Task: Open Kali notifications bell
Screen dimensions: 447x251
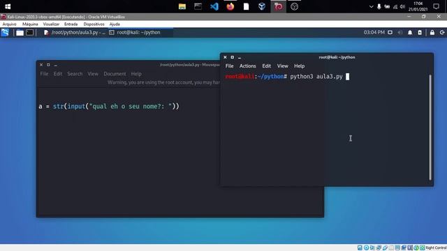Action: coord(410,33)
